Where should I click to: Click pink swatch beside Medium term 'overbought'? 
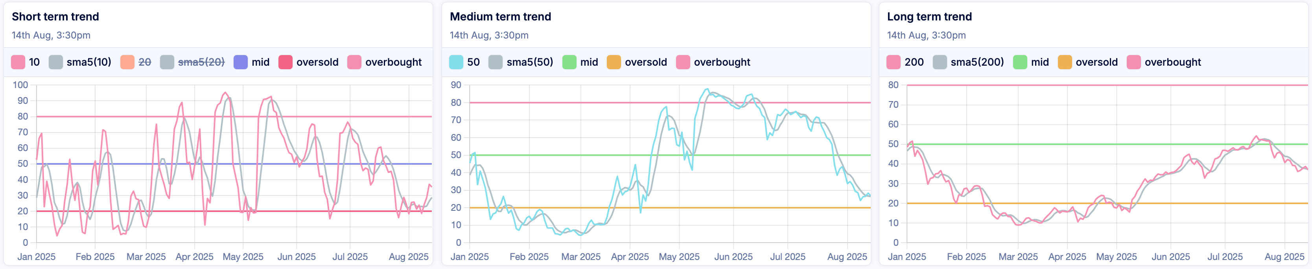pos(683,62)
